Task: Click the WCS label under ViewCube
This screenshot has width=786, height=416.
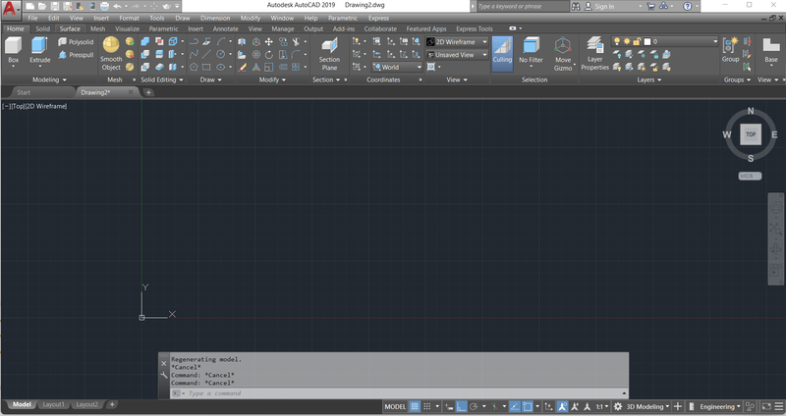Action: 750,177
